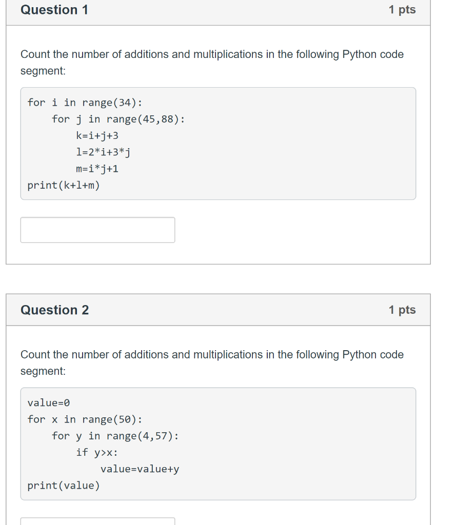
Task: Click the line 'for x in range(50):'
Action: coord(85,419)
